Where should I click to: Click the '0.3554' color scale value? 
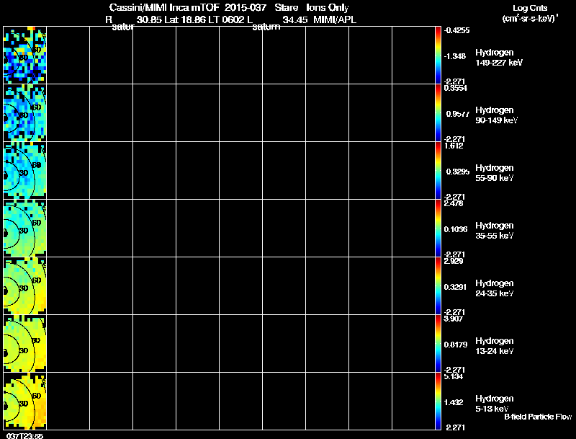[x=456, y=88]
